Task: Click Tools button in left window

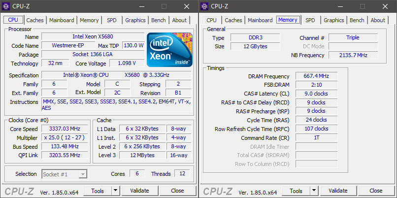Action: coord(98,191)
